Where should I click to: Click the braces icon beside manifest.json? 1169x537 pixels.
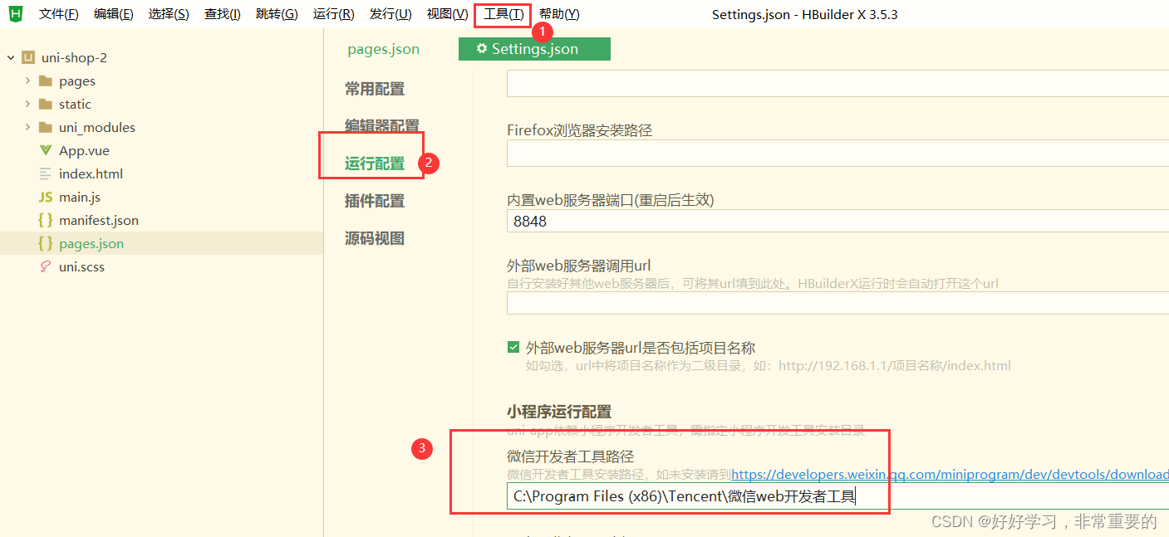(47, 220)
